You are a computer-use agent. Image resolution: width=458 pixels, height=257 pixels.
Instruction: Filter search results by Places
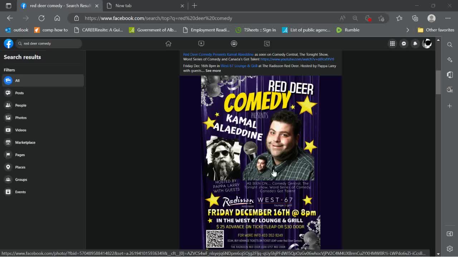tap(43, 167)
